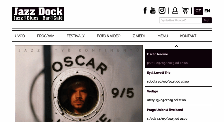Open the YouTube channel icon
Screen dimensions: 224x122
coord(153,11)
